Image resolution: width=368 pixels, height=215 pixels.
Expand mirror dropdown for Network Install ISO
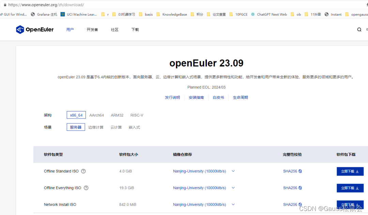(233, 204)
